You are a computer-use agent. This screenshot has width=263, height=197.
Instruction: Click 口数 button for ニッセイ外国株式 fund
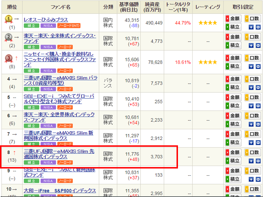pyautogui.click(x=253, y=58)
